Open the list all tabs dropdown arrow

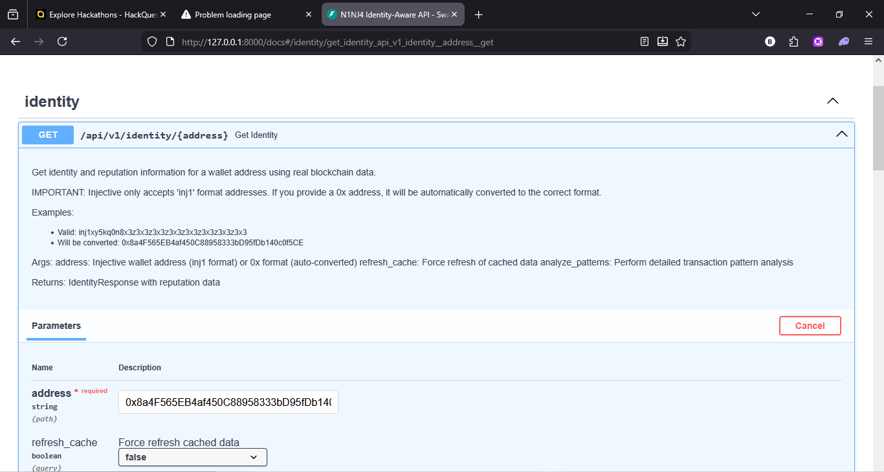(x=755, y=14)
